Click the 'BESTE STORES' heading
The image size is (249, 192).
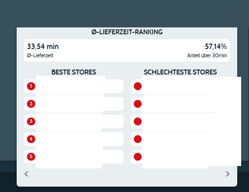[x=74, y=72]
